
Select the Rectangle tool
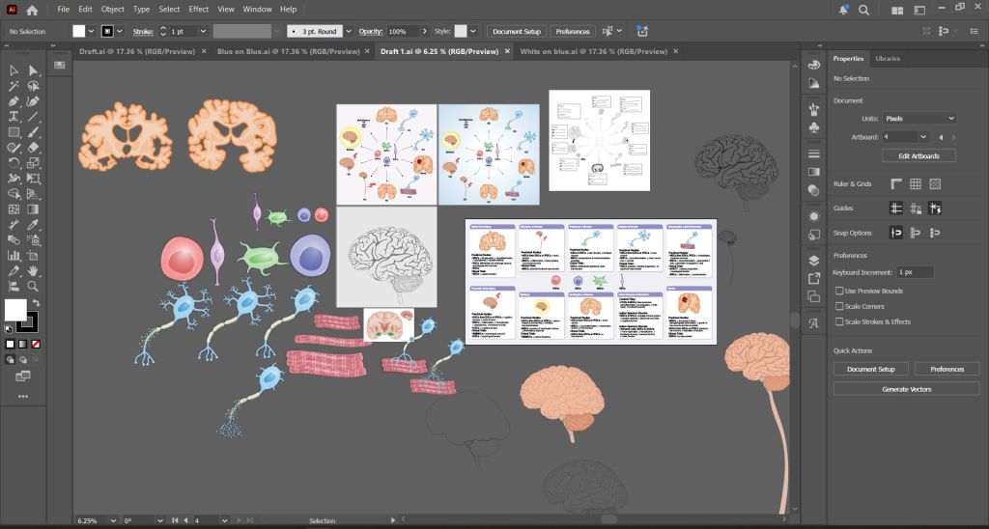pos(14,132)
